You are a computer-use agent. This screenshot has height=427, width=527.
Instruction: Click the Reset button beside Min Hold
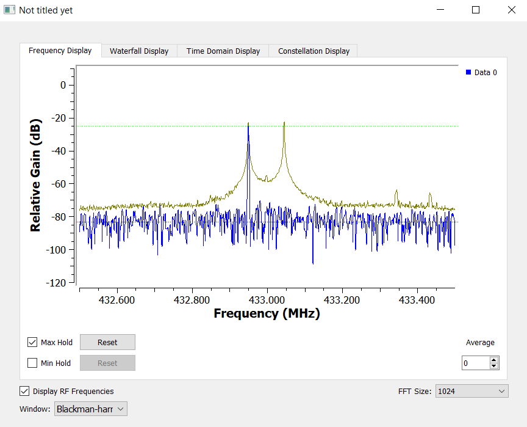click(107, 363)
